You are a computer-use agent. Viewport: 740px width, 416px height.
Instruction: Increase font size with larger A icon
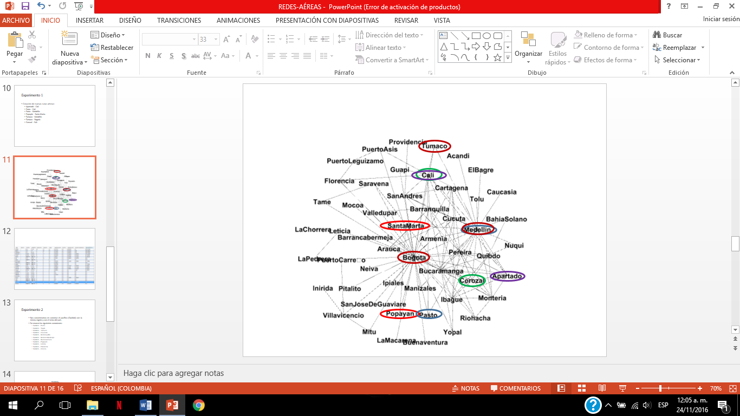[x=228, y=40]
